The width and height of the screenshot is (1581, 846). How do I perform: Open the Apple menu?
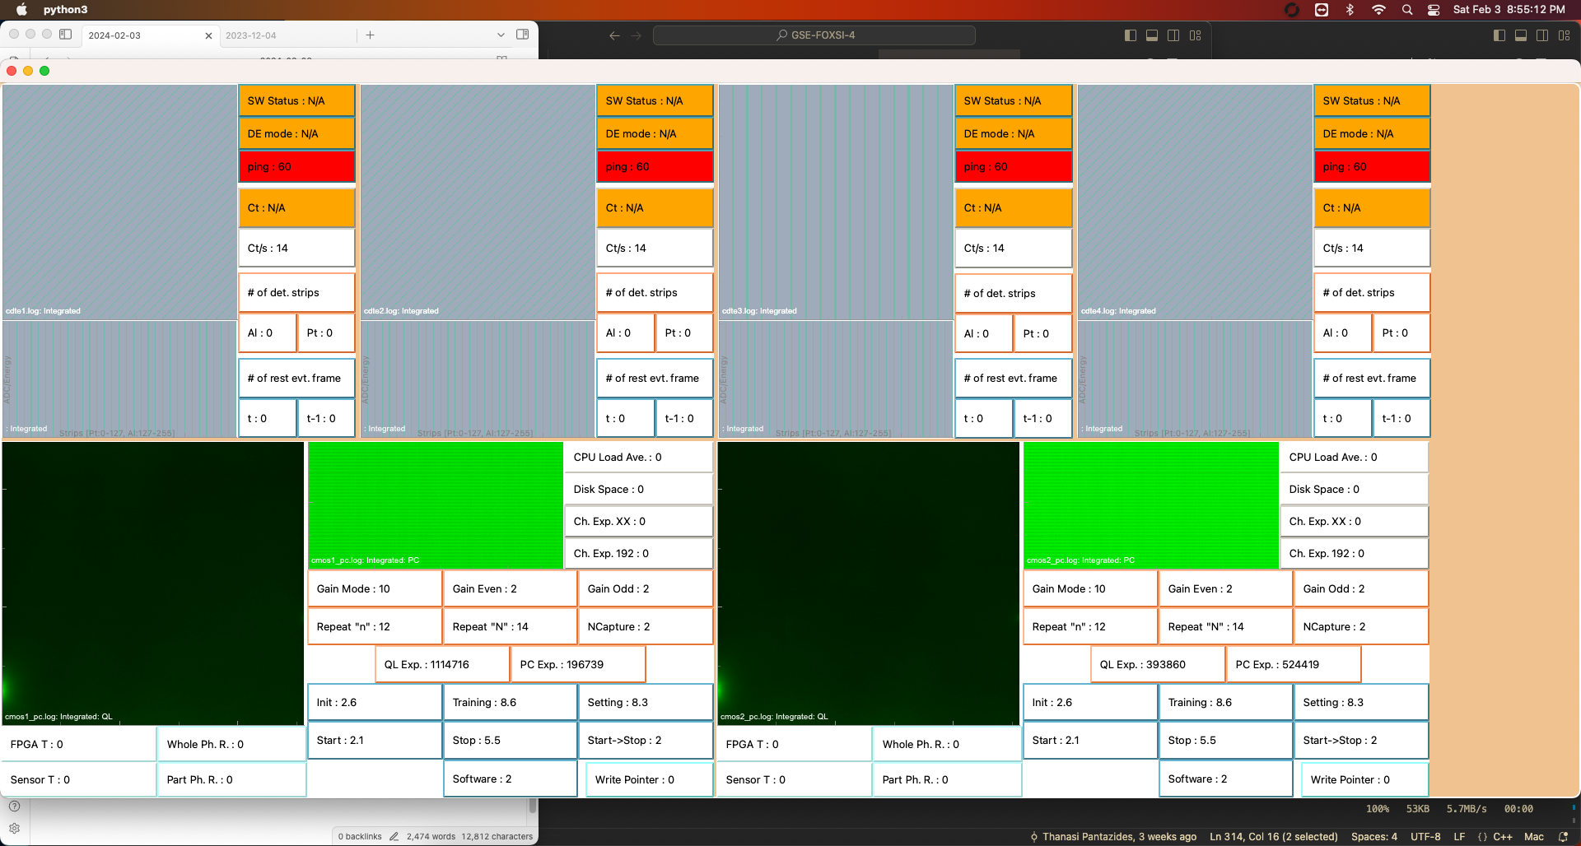tap(22, 10)
